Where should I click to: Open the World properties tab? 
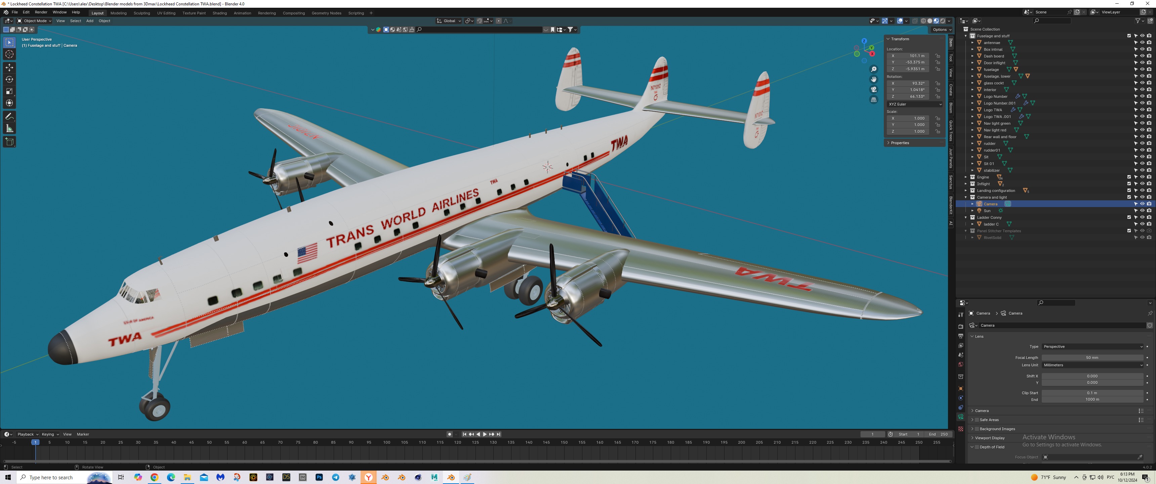coord(960,364)
